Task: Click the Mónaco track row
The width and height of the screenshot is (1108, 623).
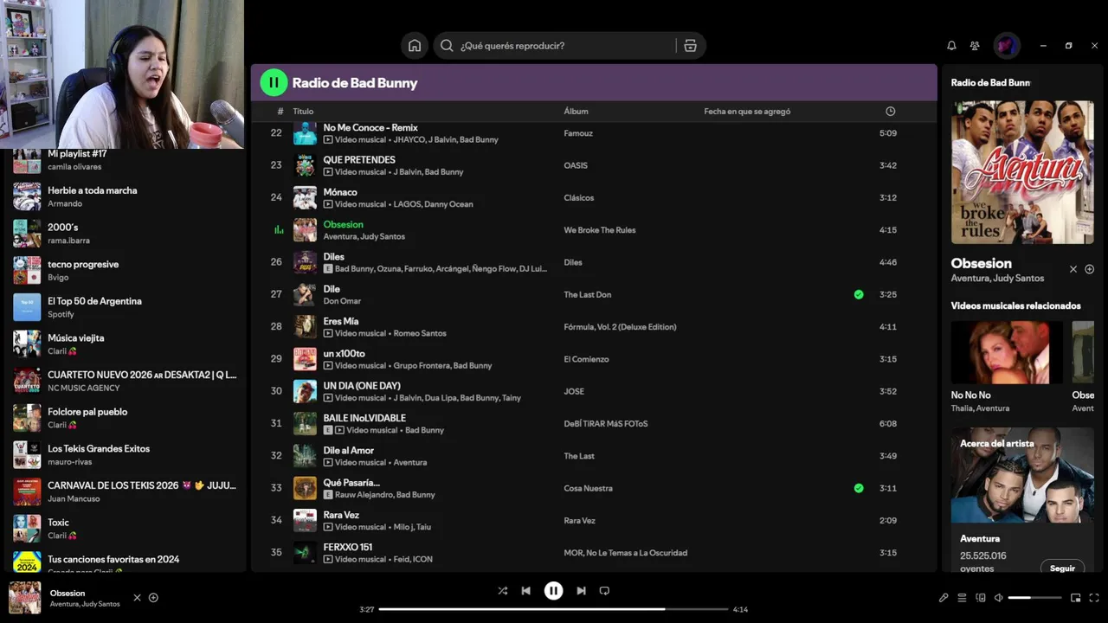Action: pos(594,198)
